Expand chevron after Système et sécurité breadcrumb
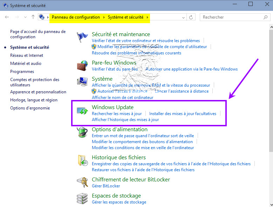273x207 pixels. pos(148,17)
